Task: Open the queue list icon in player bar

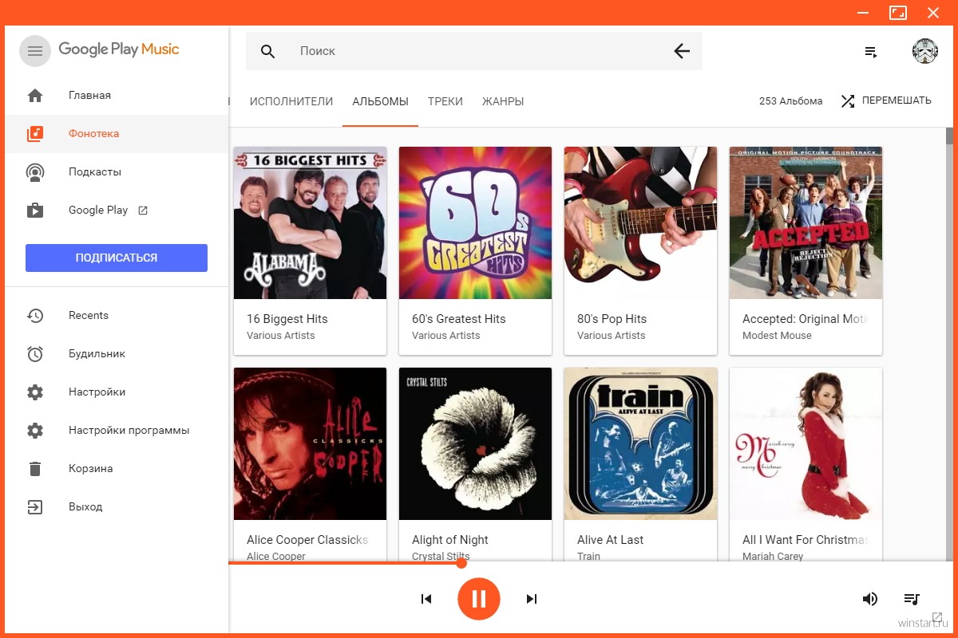Action: pyautogui.click(x=912, y=599)
